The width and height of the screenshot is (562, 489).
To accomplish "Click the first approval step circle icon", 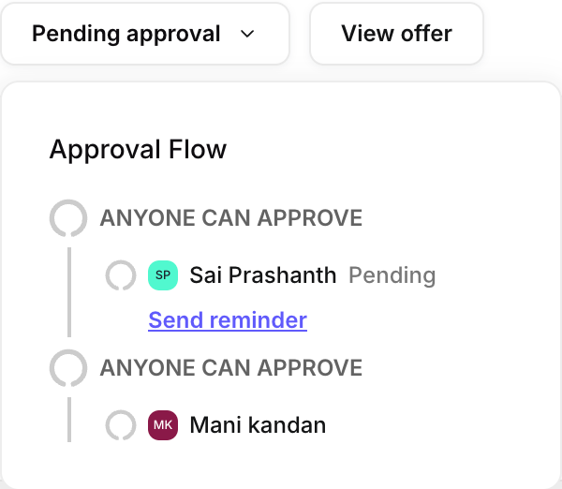I will pyautogui.click(x=68, y=218).
